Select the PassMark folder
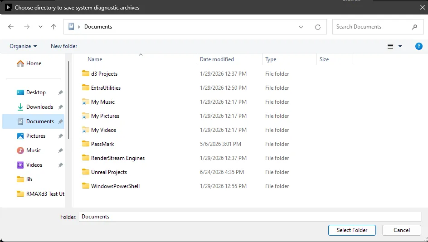The width and height of the screenshot is (428, 242). (x=102, y=144)
